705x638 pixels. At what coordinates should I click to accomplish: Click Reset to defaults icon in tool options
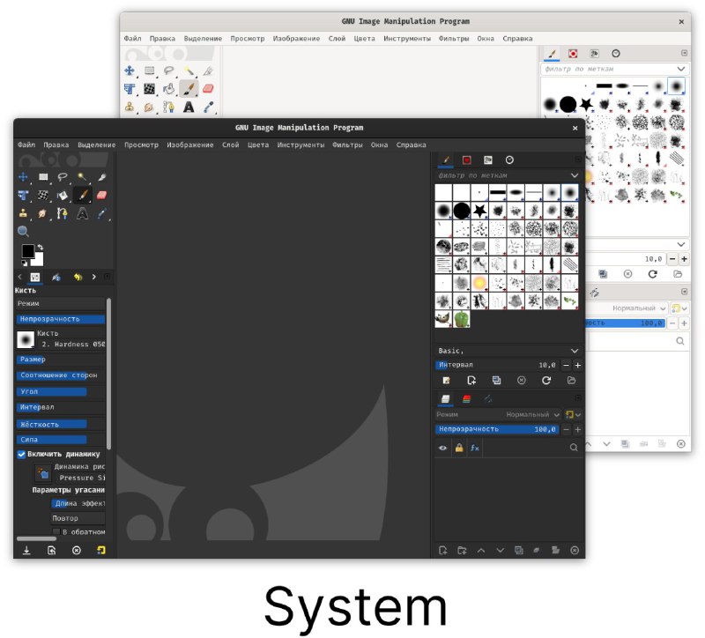tap(101, 551)
